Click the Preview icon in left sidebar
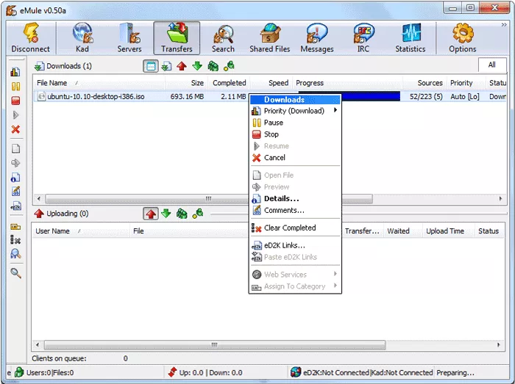515x384 pixels. (15, 163)
